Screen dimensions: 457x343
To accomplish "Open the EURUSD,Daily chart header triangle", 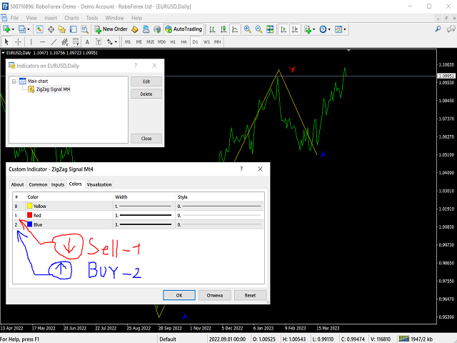I will coord(3,53).
